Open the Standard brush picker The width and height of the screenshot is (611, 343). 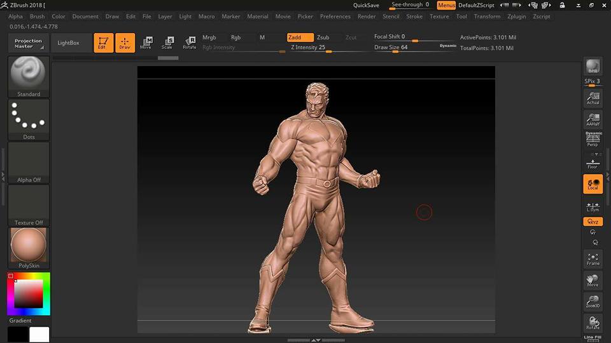(29, 77)
